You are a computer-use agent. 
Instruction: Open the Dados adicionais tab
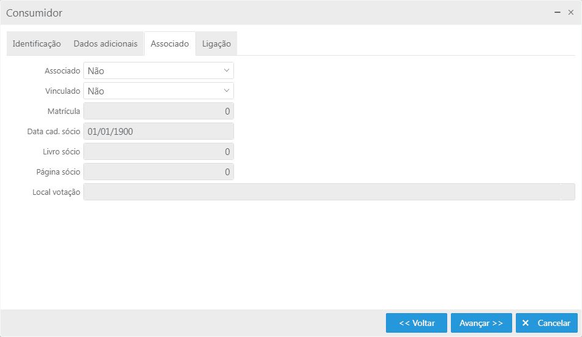(x=105, y=44)
